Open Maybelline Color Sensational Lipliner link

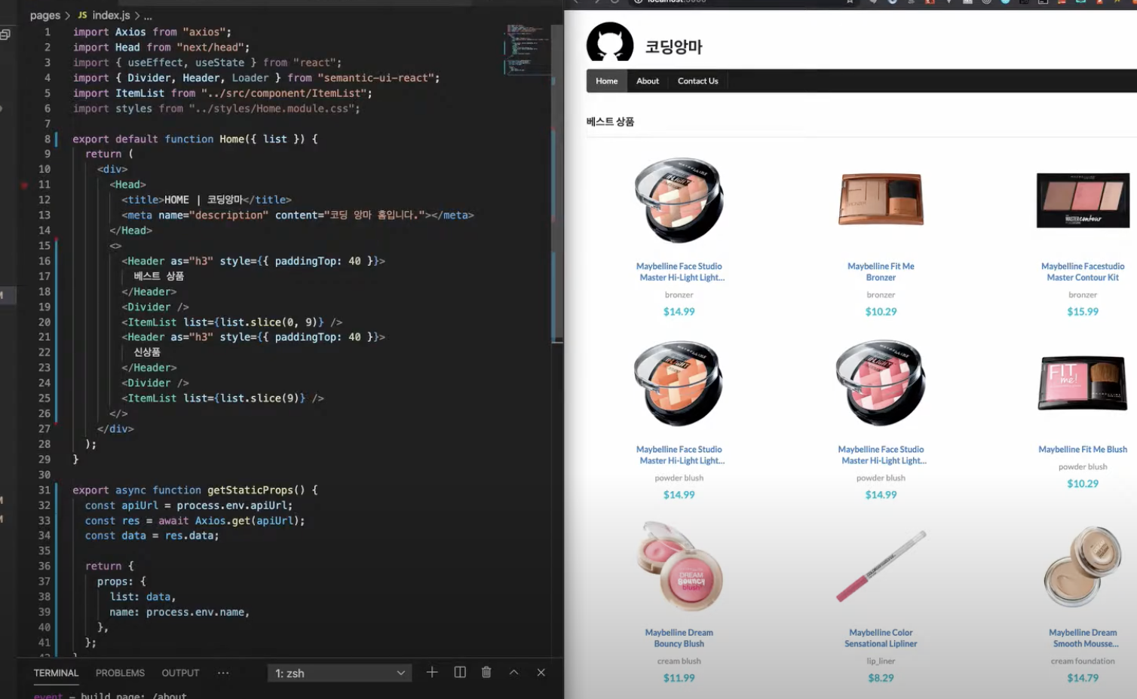[x=881, y=638]
